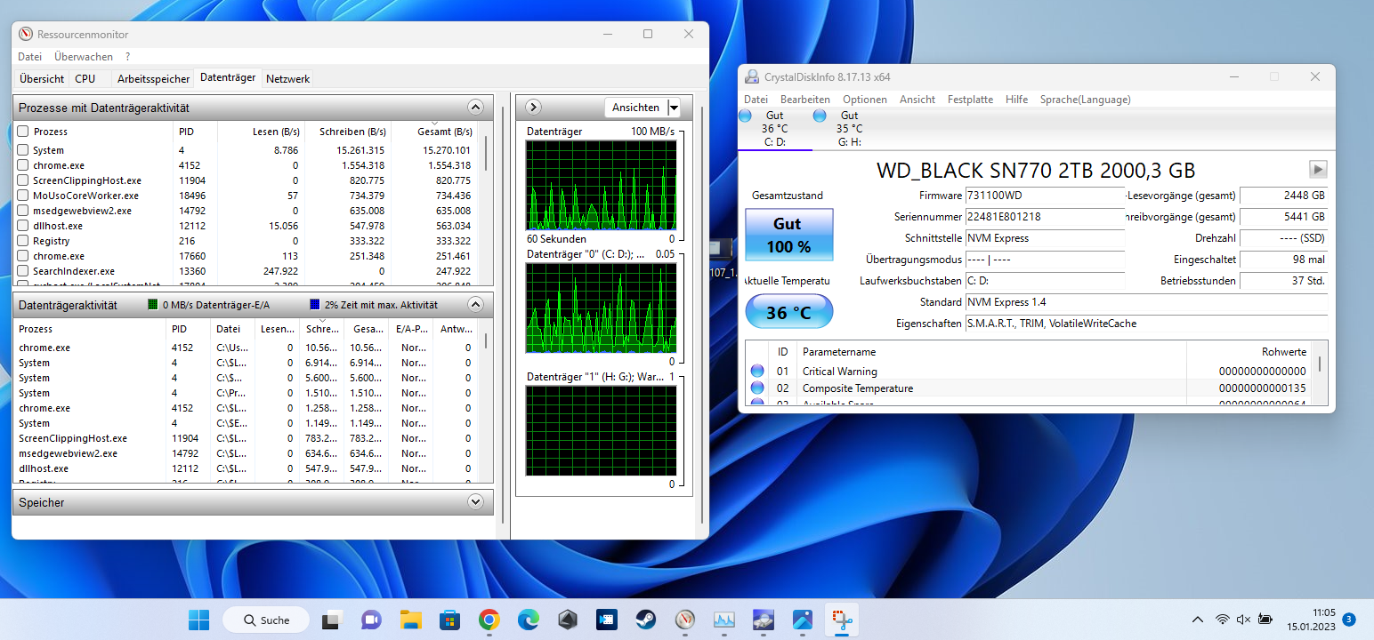Open the grey hexagon app in taskbar
The width and height of the screenshot is (1374, 640).
pos(567,620)
